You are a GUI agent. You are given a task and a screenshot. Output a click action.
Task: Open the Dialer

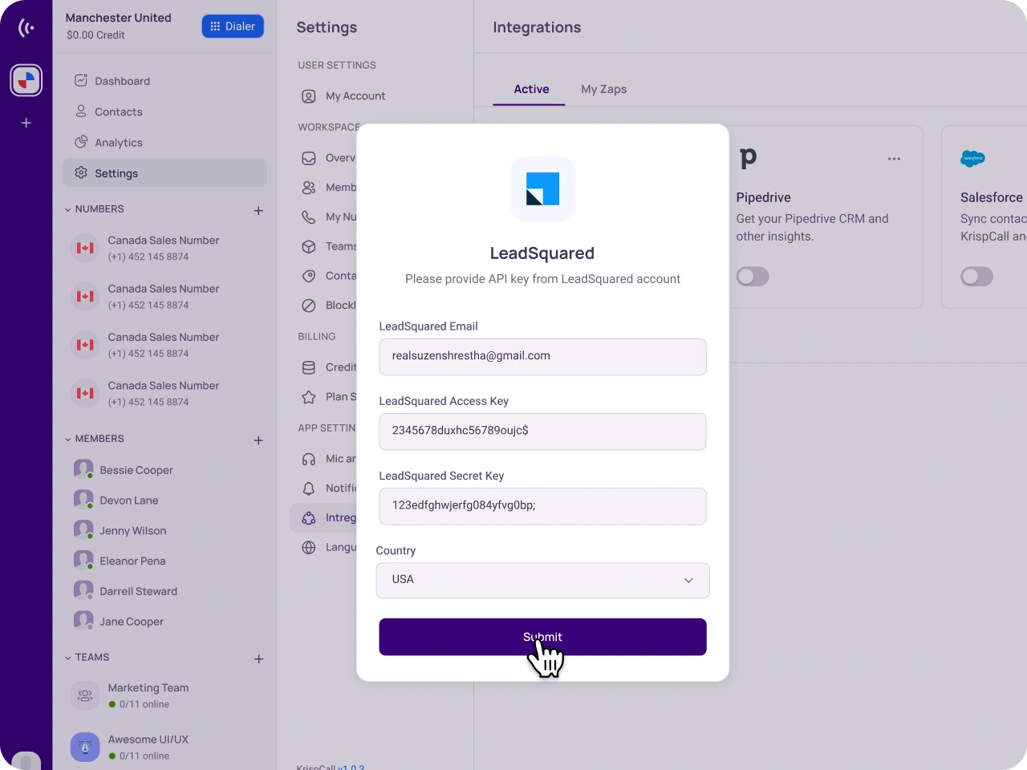pyautogui.click(x=233, y=26)
